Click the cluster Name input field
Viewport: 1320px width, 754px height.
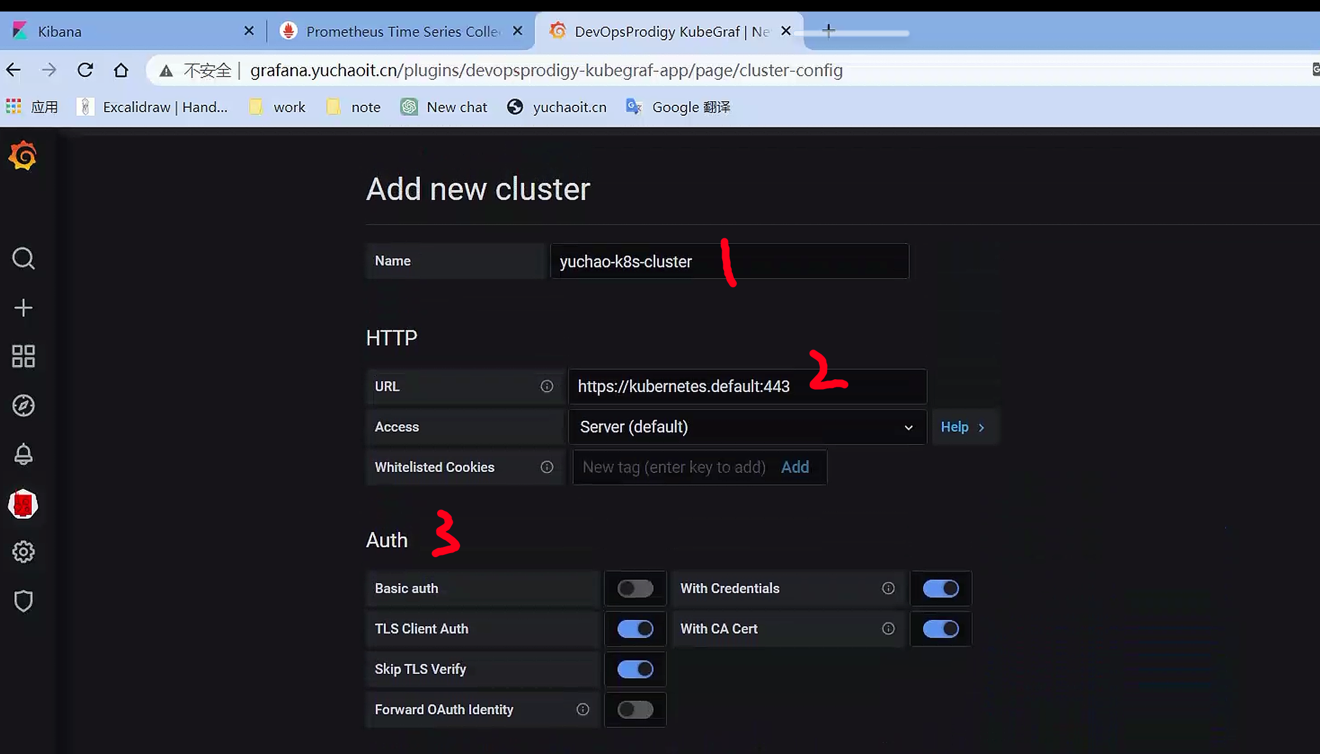tap(729, 261)
